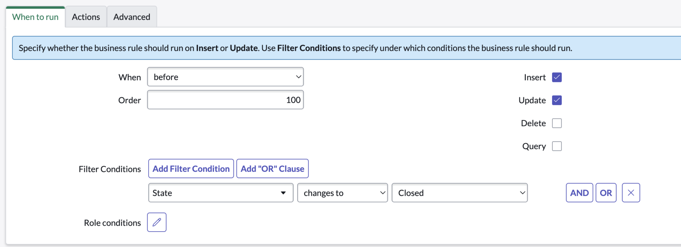681x247 pixels.
Task: Enable the Query checkbox
Action: point(556,146)
